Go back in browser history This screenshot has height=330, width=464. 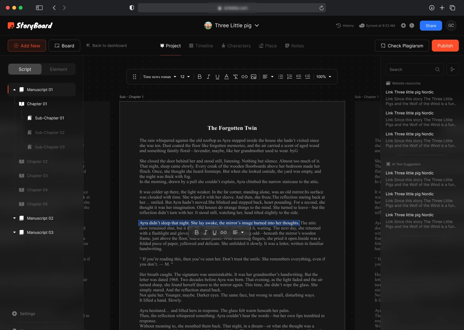(x=54, y=8)
